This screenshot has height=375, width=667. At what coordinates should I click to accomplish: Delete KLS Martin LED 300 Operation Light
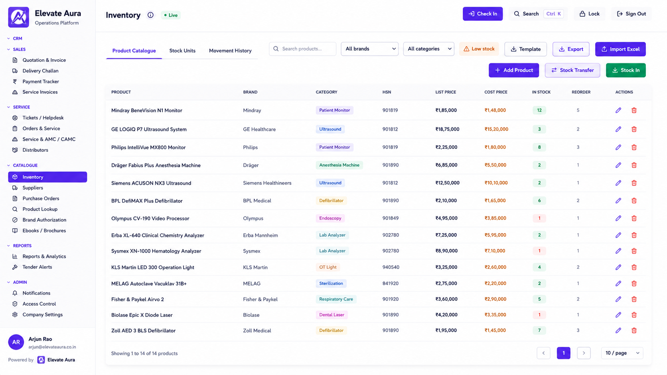pos(634,267)
